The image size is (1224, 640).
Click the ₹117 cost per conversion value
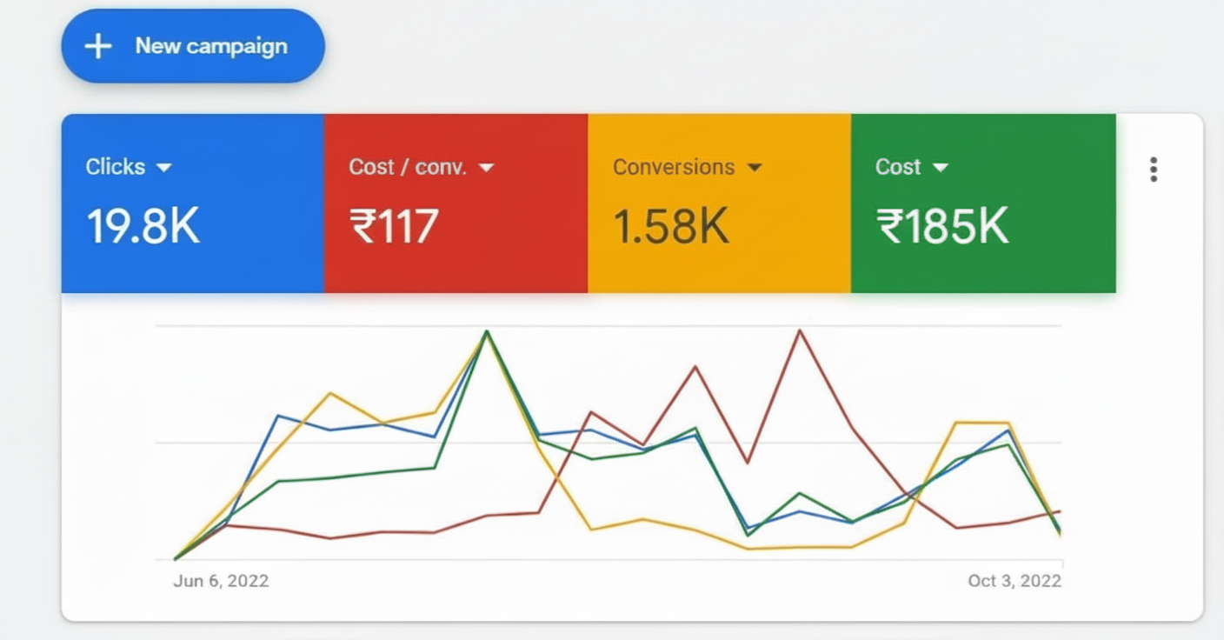pos(394,226)
